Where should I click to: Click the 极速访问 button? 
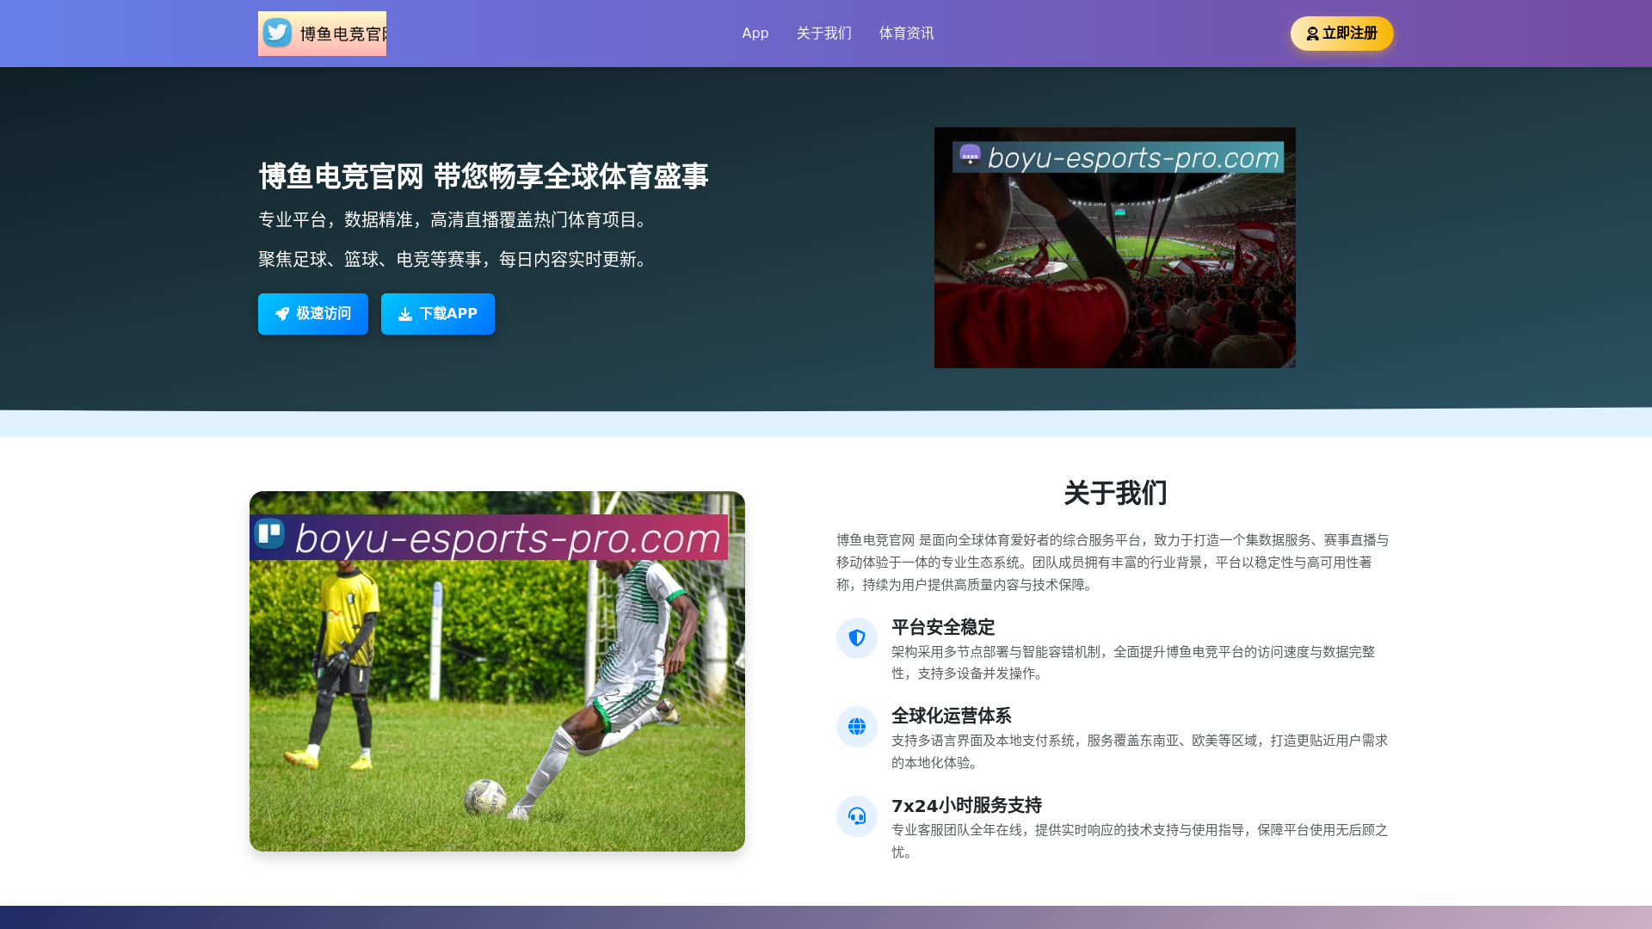tap(313, 314)
